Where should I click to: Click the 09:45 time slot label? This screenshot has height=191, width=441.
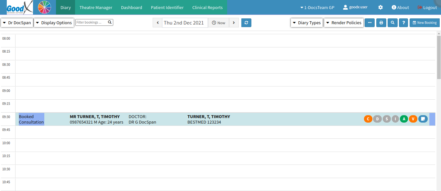pos(6,130)
